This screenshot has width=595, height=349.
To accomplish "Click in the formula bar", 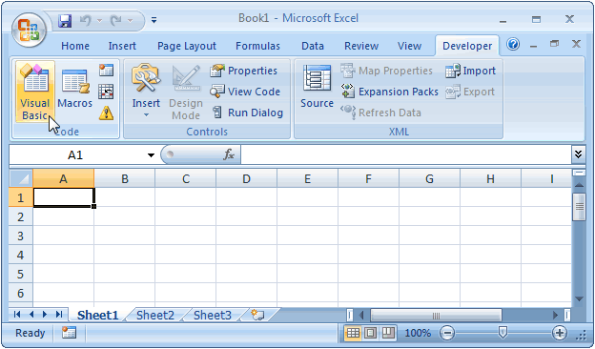I will click(405, 154).
